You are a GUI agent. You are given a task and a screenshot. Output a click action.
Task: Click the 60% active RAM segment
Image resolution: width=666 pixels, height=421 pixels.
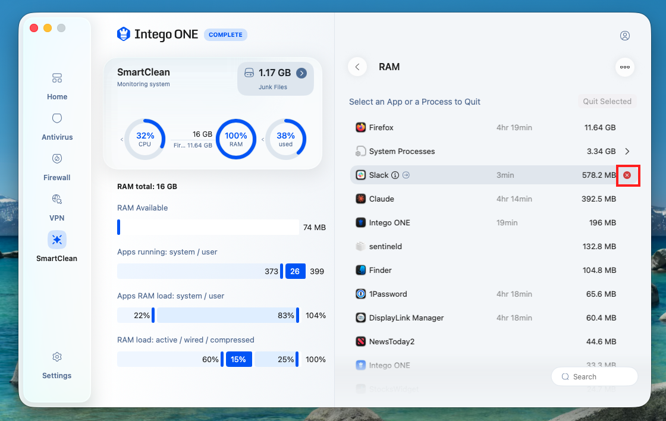[x=170, y=359]
